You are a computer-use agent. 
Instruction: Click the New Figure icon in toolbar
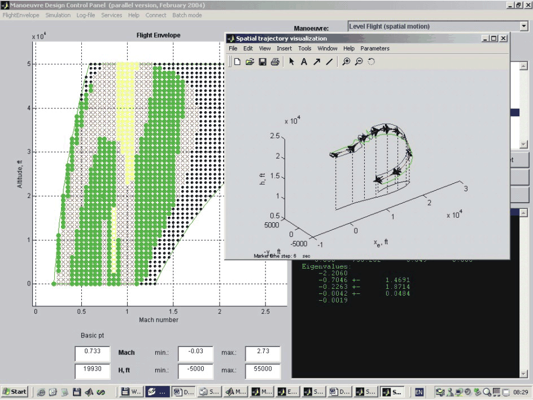(237, 62)
